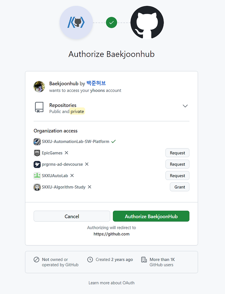225x294 pixels.
Task: Click the Baekjoonhub developer avatar
Action: point(39,87)
